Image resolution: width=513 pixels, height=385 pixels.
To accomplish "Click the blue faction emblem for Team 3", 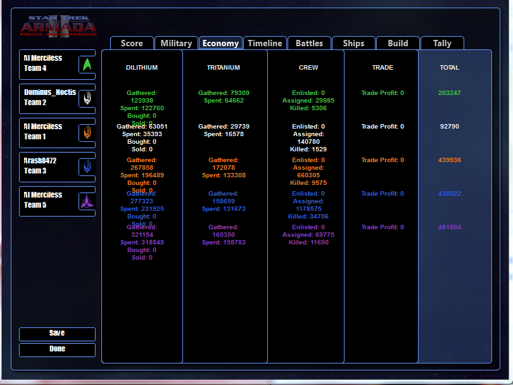I will pyautogui.click(x=87, y=167).
